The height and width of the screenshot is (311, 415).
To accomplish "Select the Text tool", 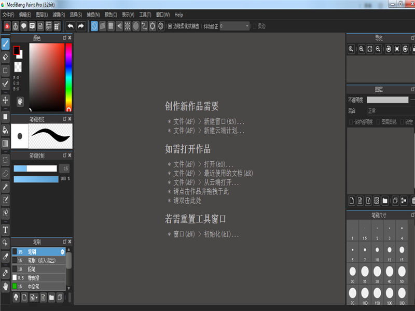I will (x=5, y=230).
